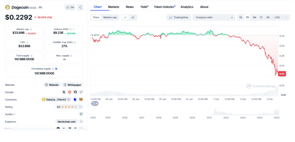Click the range slider handle at 2025
Image resolution: width=295 pixels, height=142 pixels.
[x=277, y=111]
